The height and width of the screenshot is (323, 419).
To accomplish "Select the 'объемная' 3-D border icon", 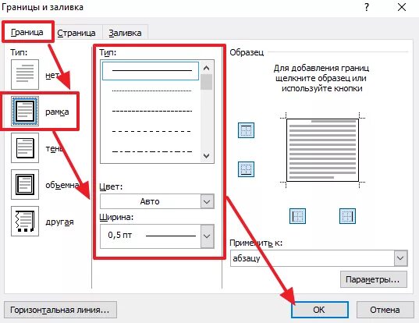I will [25, 184].
